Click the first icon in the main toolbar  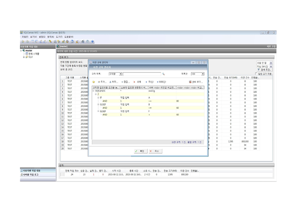(23, 42)
